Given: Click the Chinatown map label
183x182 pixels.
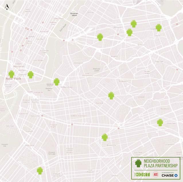Looking at the screenshot, I should tap(23, 75).
